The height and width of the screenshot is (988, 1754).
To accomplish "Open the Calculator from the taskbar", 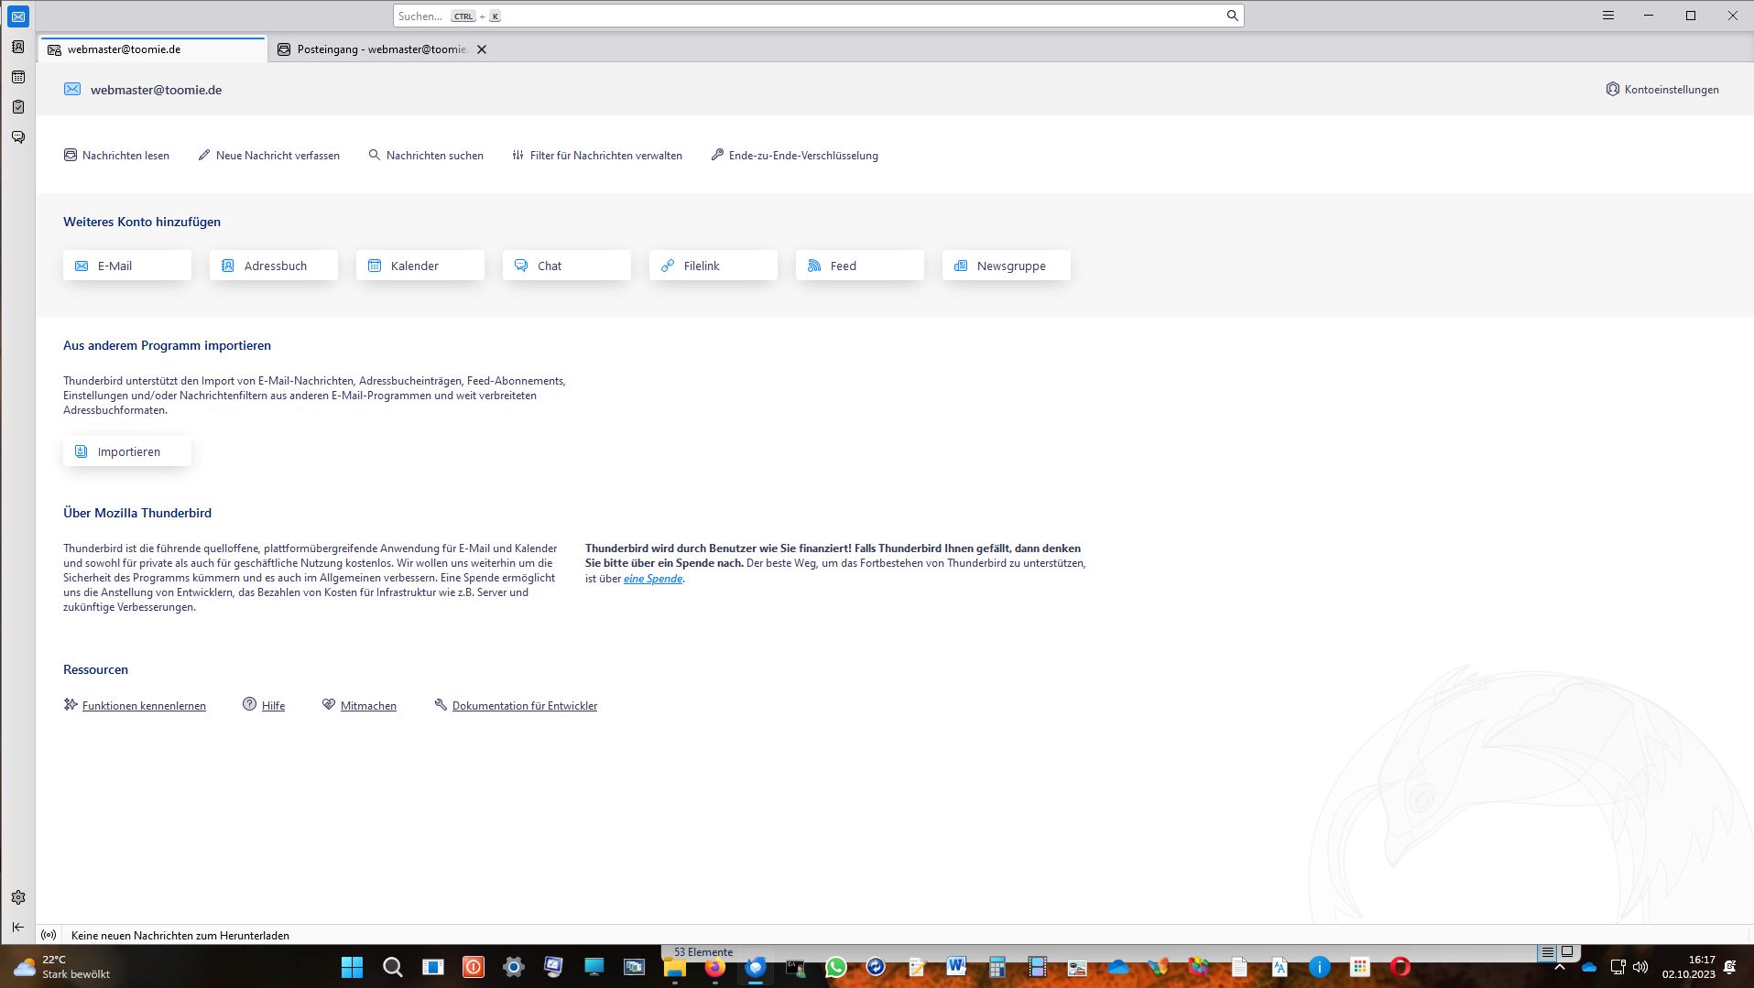I will (997, 967).
